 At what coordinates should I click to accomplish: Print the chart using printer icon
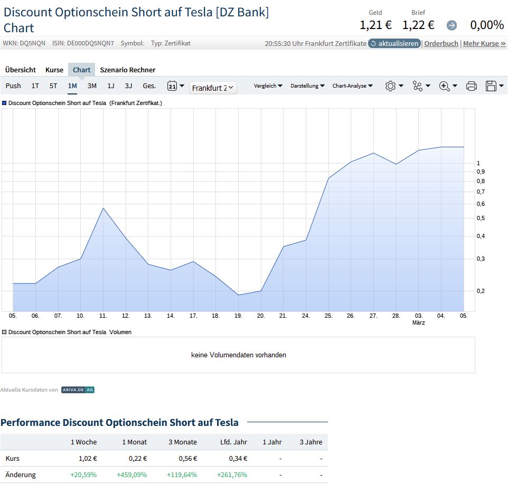(472, 86)
